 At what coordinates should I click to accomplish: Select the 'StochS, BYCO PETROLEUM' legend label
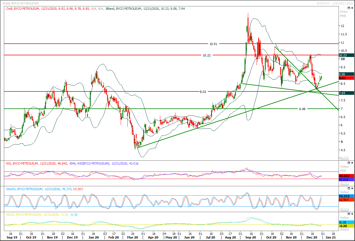click(x=24, y=189)
